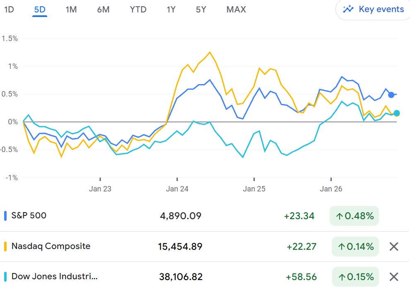Select the YTD time range tab
Screen dimensions: 410x290
(138, 10)
